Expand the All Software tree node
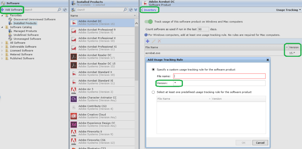 [x=2, y=43]
